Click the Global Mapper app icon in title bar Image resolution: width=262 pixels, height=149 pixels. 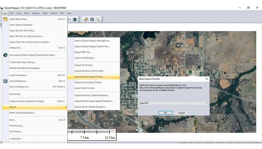coord(2,8)
